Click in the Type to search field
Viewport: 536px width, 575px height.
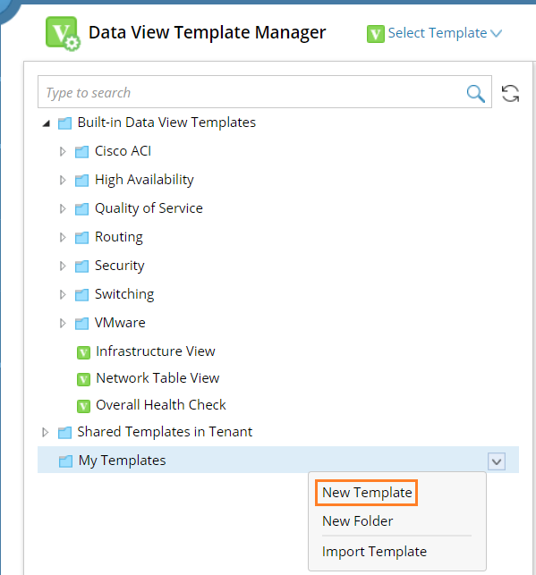tap(251, 92)
